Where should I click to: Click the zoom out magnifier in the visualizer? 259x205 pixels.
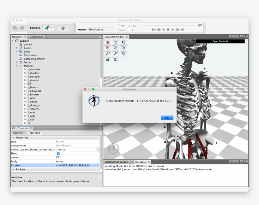pyautogui.click(x=108, y=54)
